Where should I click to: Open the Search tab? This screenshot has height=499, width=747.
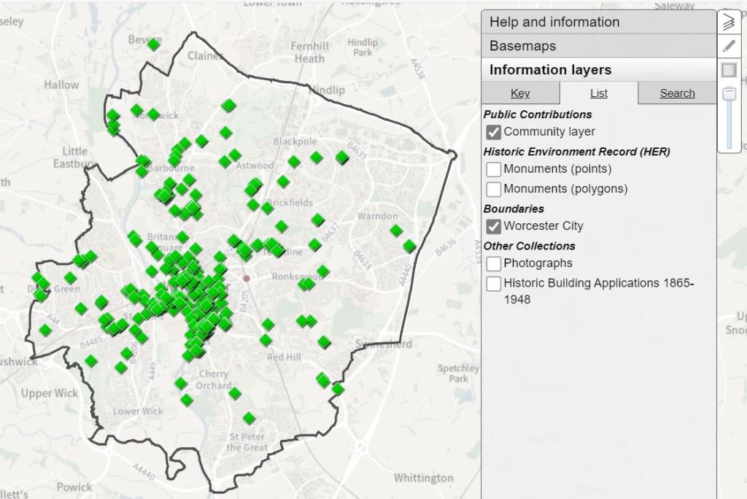[x=677, y=93]
